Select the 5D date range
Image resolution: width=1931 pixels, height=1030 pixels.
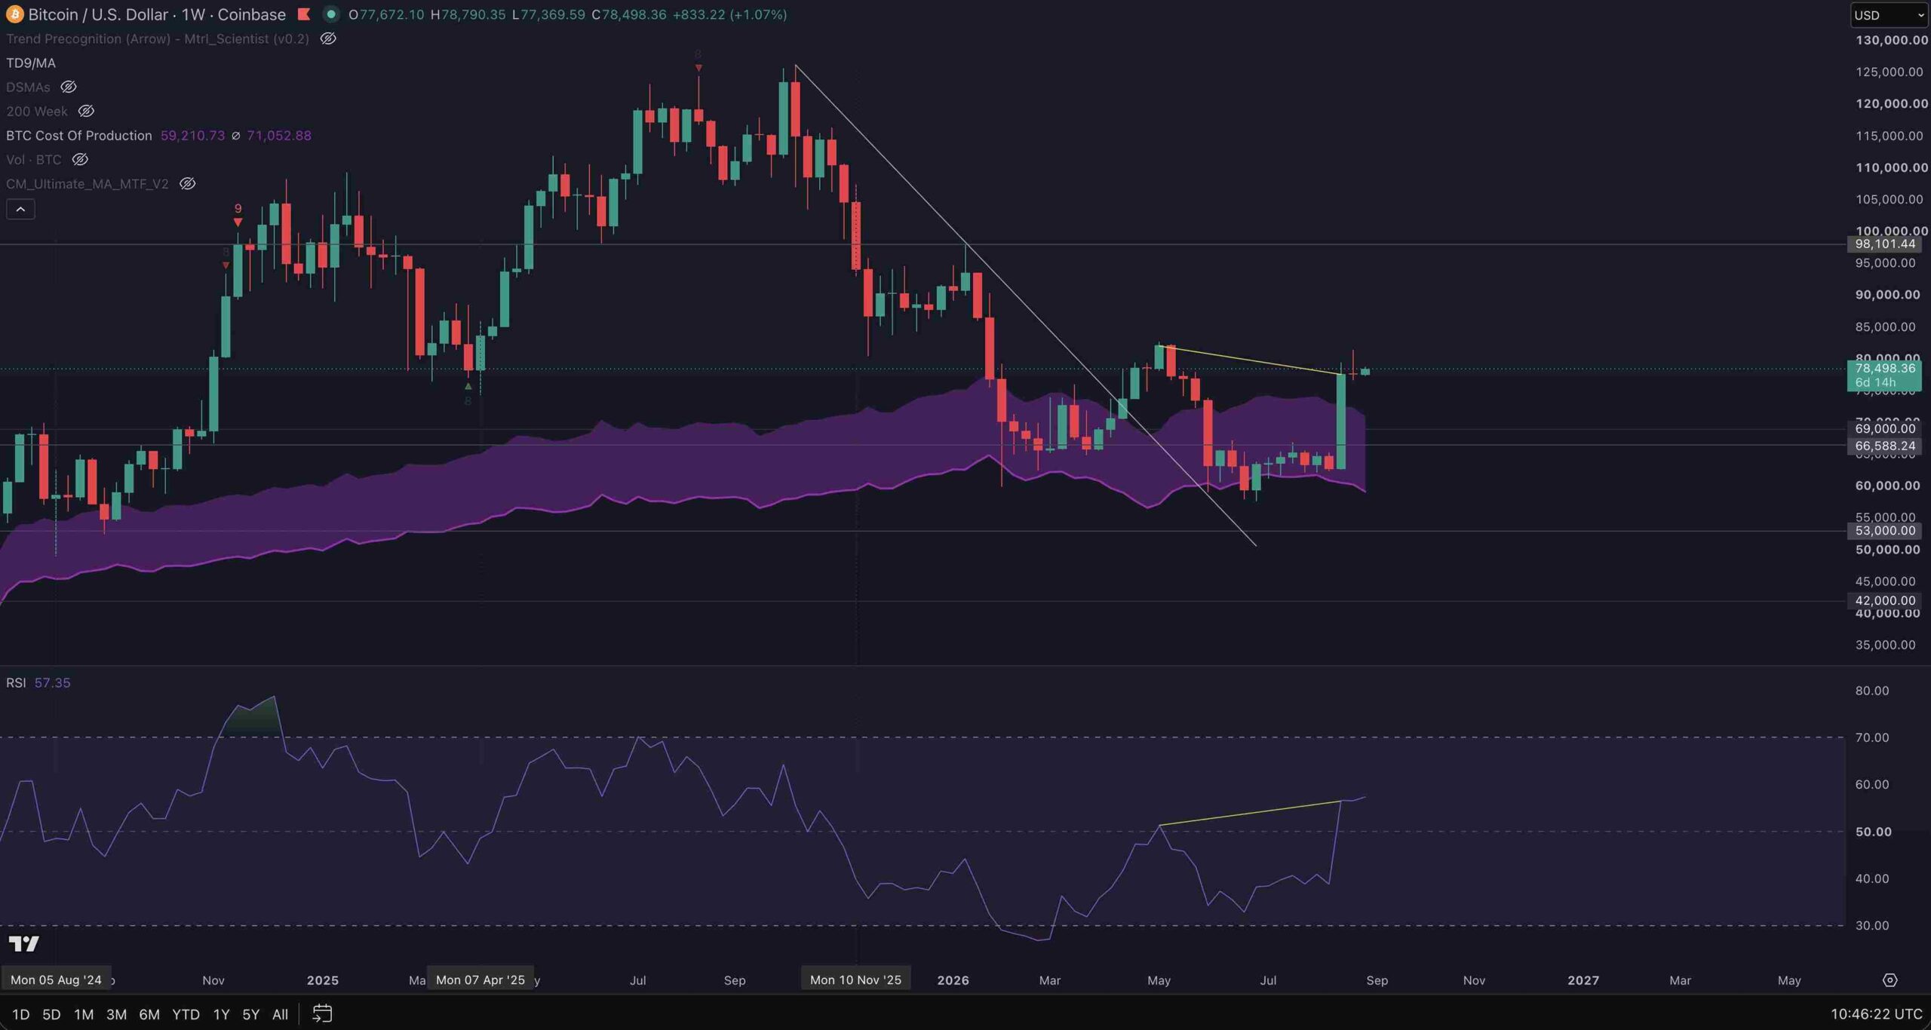pyautogui.click(x=51, y=1014)
